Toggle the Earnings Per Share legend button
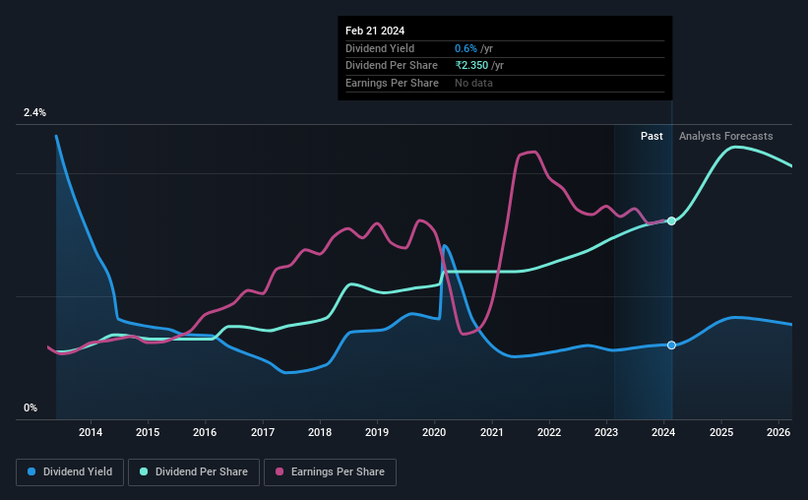The image size is (808, 500). pyautogui.click(x=330, y=471)
